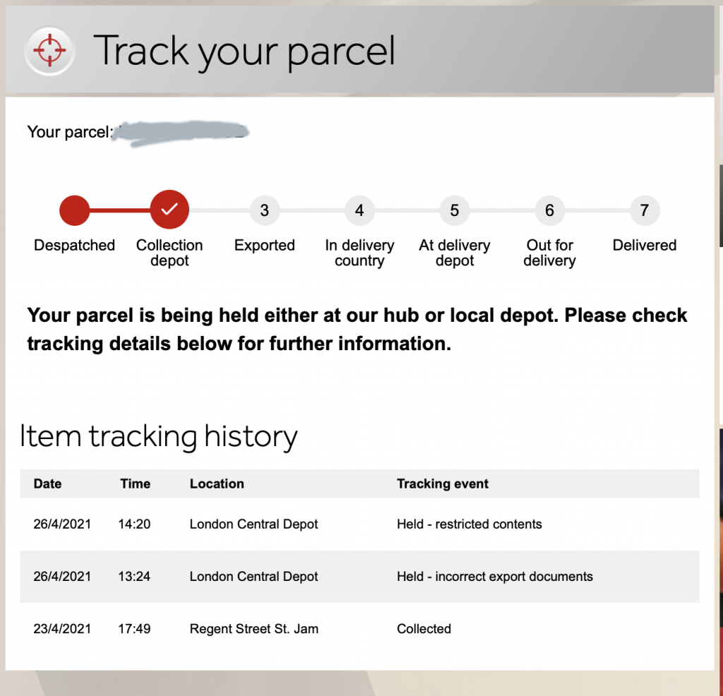Select the Location column header
This screenshot has height=696, width=723.
(217, 484)
